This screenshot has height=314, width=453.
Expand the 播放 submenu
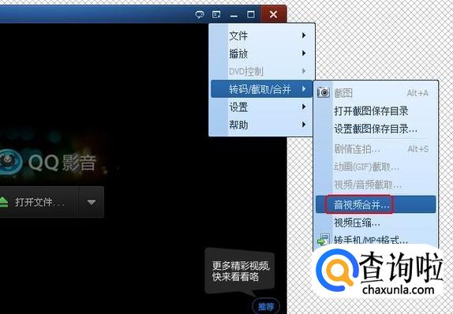click(x=262, y=54)
